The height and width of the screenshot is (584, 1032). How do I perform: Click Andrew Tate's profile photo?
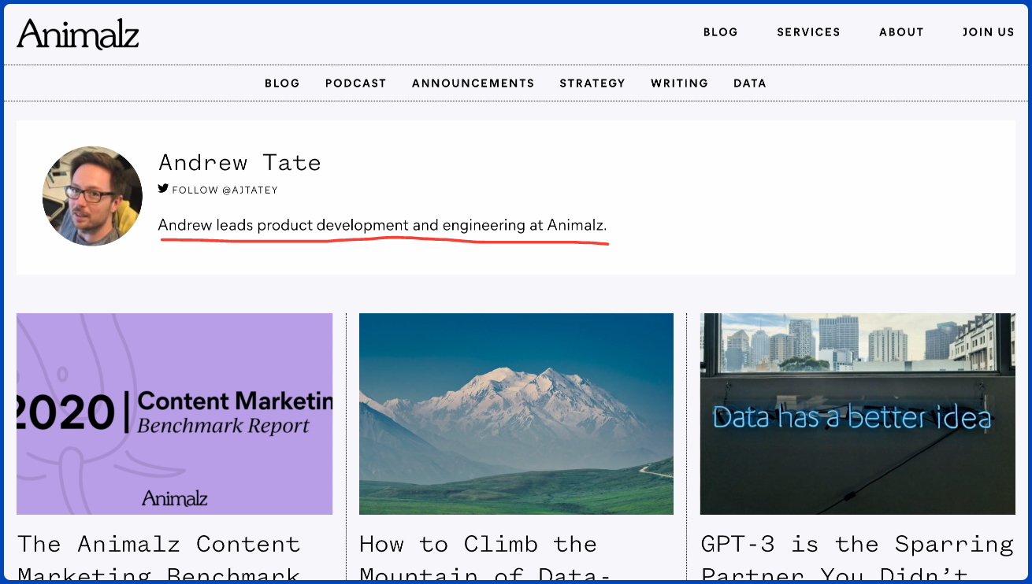click(x=92, y=196)
